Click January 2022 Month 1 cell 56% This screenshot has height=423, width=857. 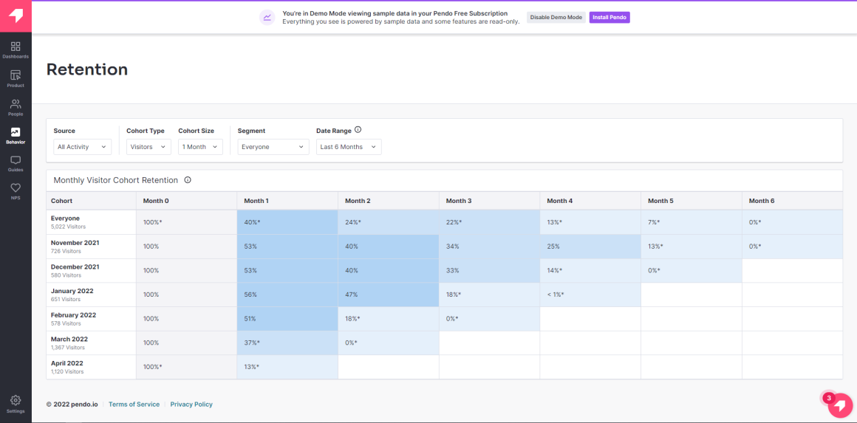point(287,295)
